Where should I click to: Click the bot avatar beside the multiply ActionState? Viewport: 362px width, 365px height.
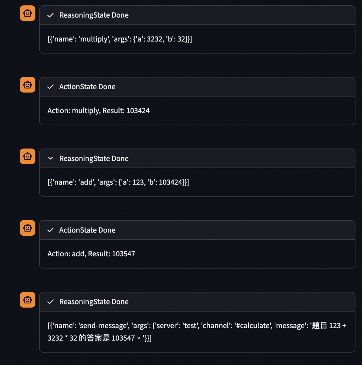pos(28,85)
